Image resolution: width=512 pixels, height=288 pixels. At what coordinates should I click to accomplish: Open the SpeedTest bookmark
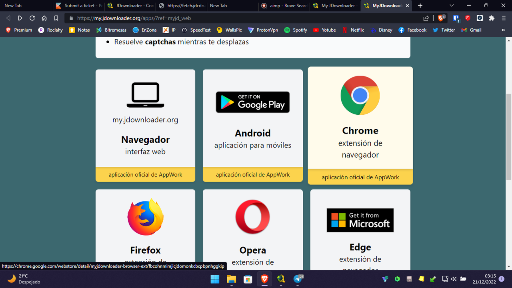point(196,30)
